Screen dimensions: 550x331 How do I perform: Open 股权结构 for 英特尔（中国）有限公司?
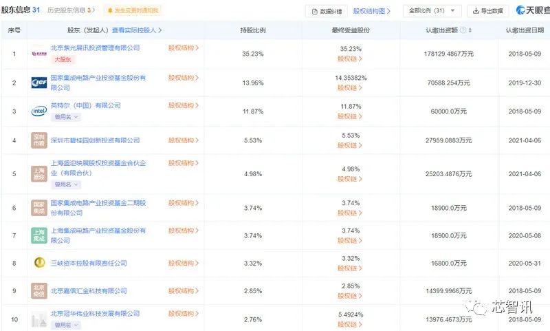click(x=184, y=105)
